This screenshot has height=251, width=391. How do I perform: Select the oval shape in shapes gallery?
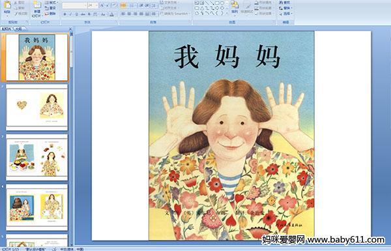222,3
